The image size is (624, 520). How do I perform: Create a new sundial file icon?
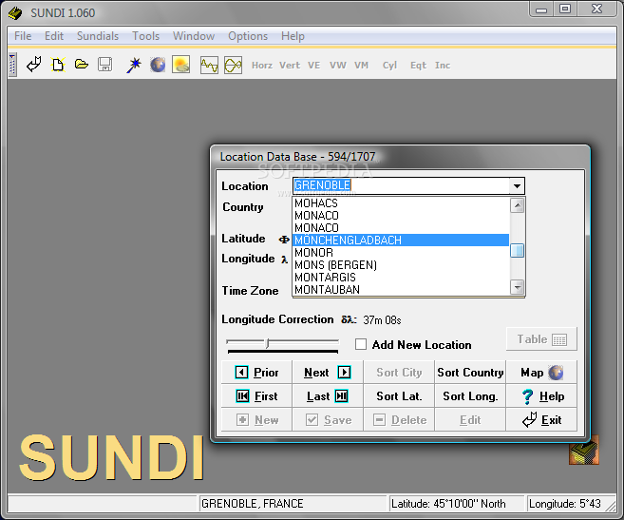point(58,65)
